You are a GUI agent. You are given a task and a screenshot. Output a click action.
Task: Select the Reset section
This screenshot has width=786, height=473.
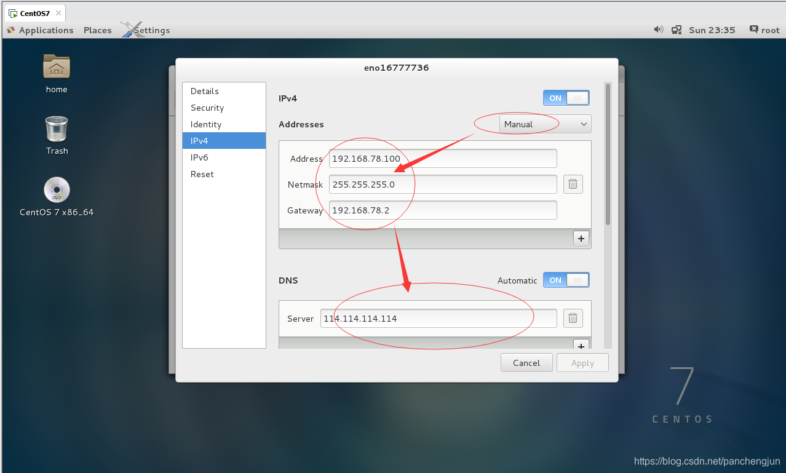coord(224,174)
